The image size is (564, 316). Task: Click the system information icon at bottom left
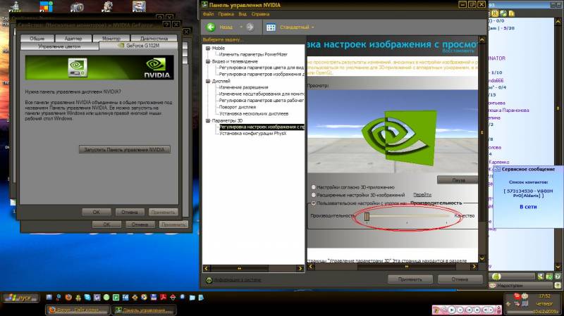point(209,279)
